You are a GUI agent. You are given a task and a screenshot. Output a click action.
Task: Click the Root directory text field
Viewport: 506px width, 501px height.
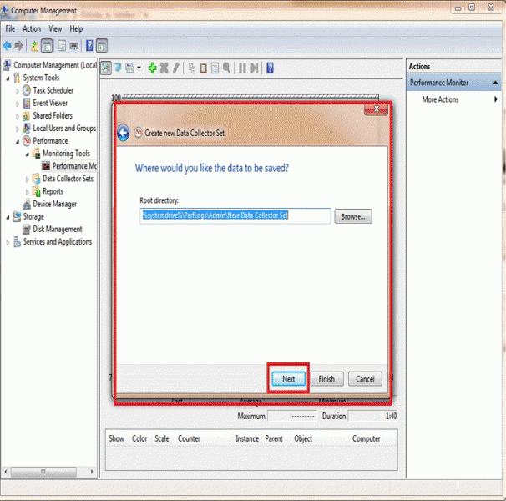click(x=235, y=216)
